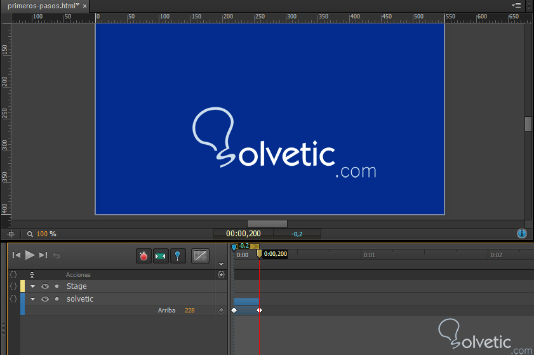This screenshot has width=534, height=355.
Task: Click the return-to-last-position arrow
Action: click(x=57, y=255)
